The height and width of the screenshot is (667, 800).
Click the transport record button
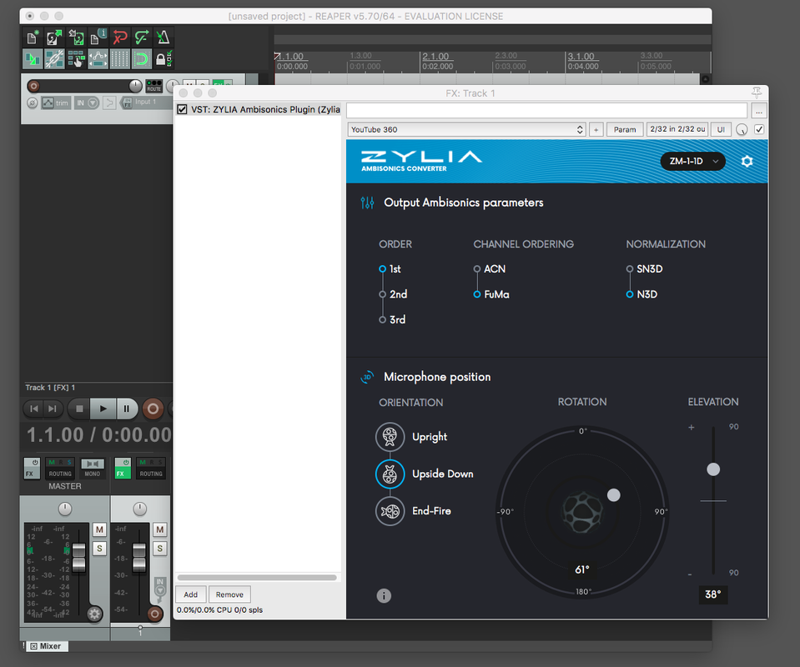(x=153, y=409)
